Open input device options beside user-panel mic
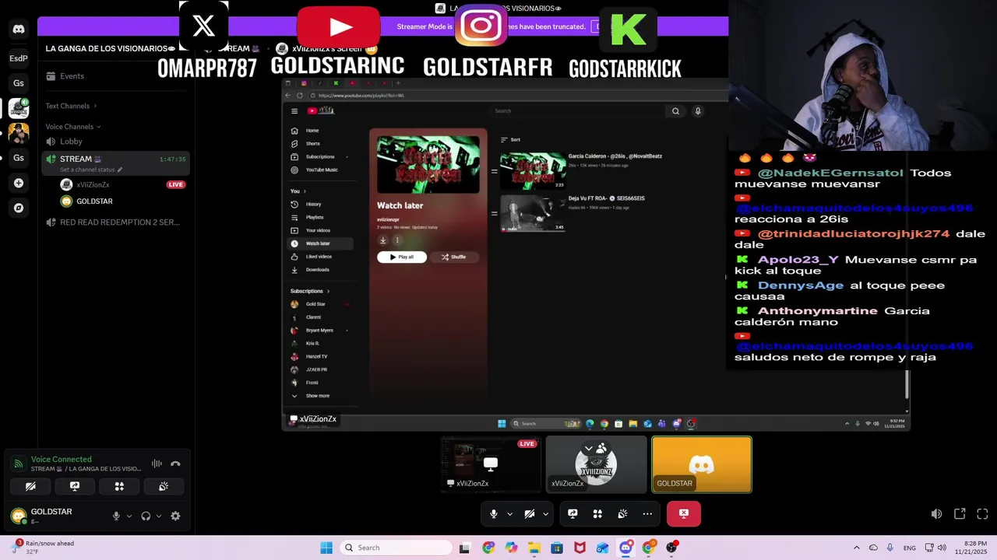The image size is (997, 560). click(129, 516)
